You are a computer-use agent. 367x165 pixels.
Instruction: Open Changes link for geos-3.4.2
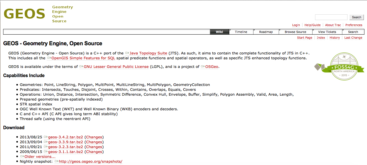point(94,137)
